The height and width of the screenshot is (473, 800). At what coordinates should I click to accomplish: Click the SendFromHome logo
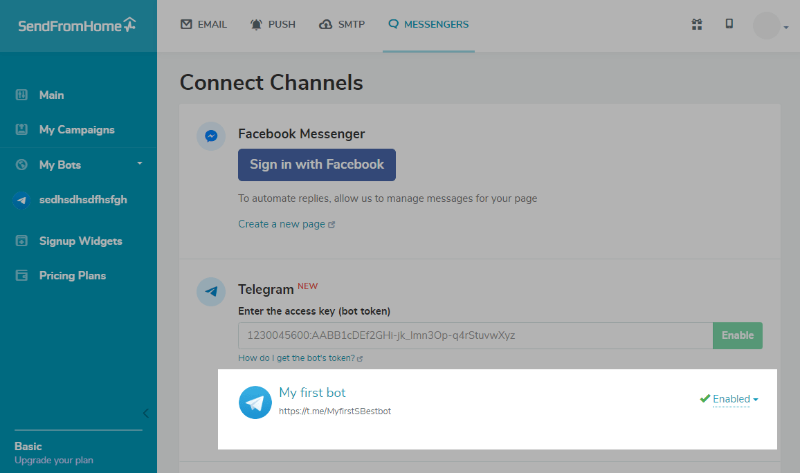click(x=77, y=26)
